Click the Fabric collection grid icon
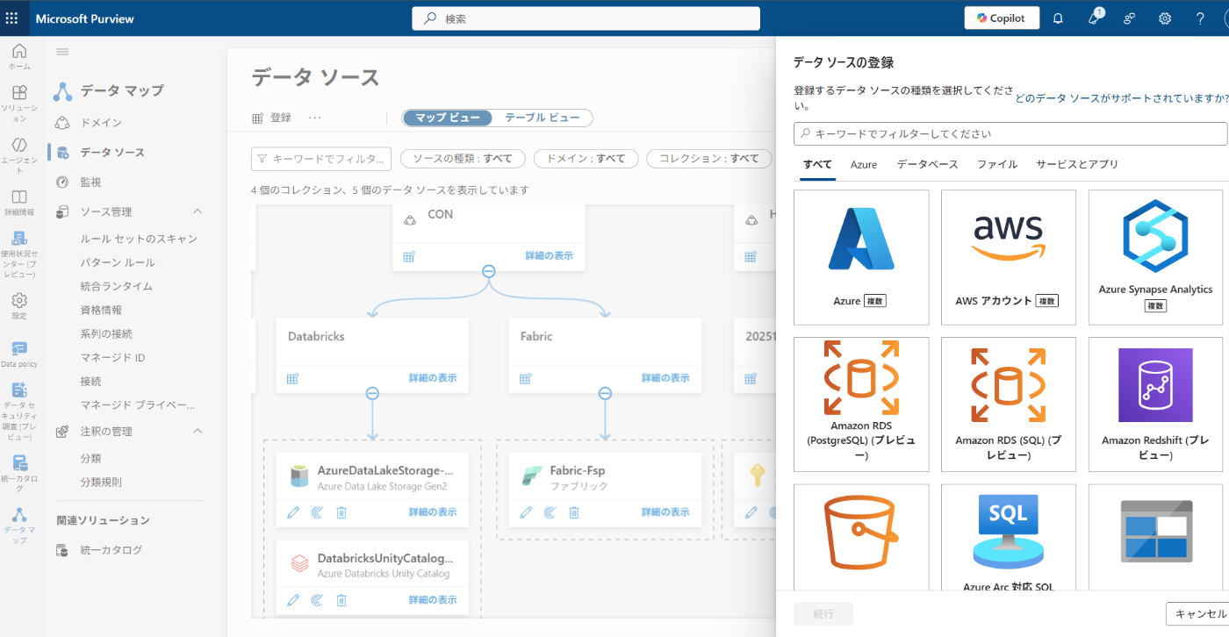1229x637 pixels. pos(526,378)
